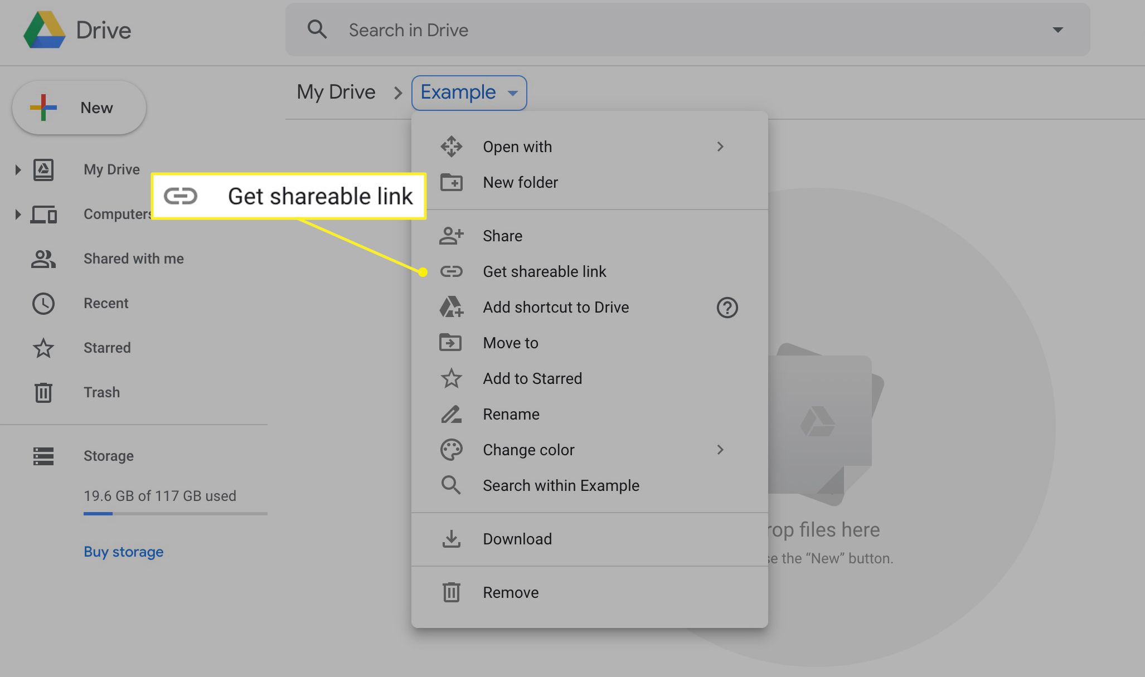Click the Add shortcut to Drive icon
Viewport: 1145px width, 677px height.
(x=451, y=306)
